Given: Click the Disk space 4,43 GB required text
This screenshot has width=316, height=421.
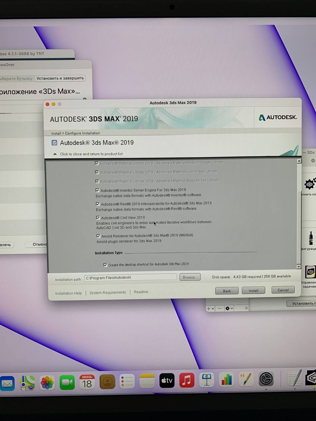Looking at the screenshot, I should (251, 277).
